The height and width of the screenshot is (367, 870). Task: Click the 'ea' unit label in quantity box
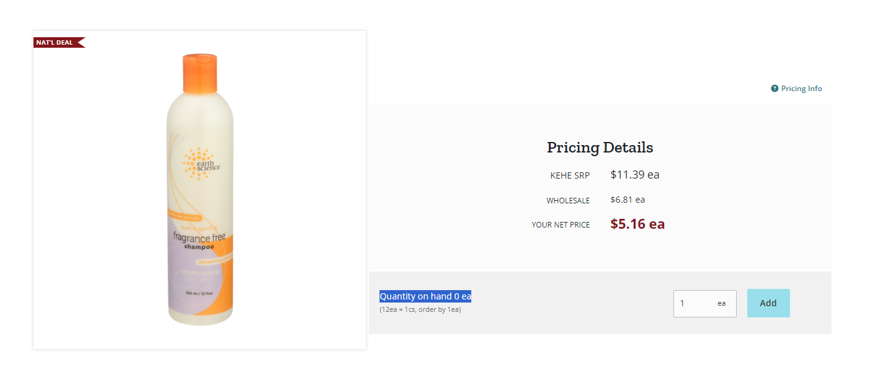coord(722,304)
